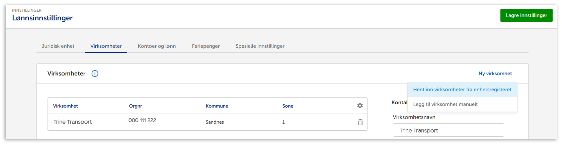Open table column settings gear icon
This screenshot has width=562, height=145.
[x=360, y=106]
